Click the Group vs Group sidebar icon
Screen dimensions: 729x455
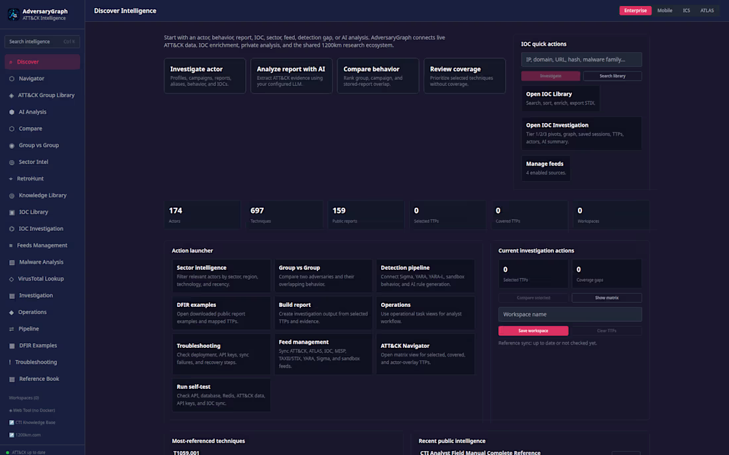click(12, 145)
